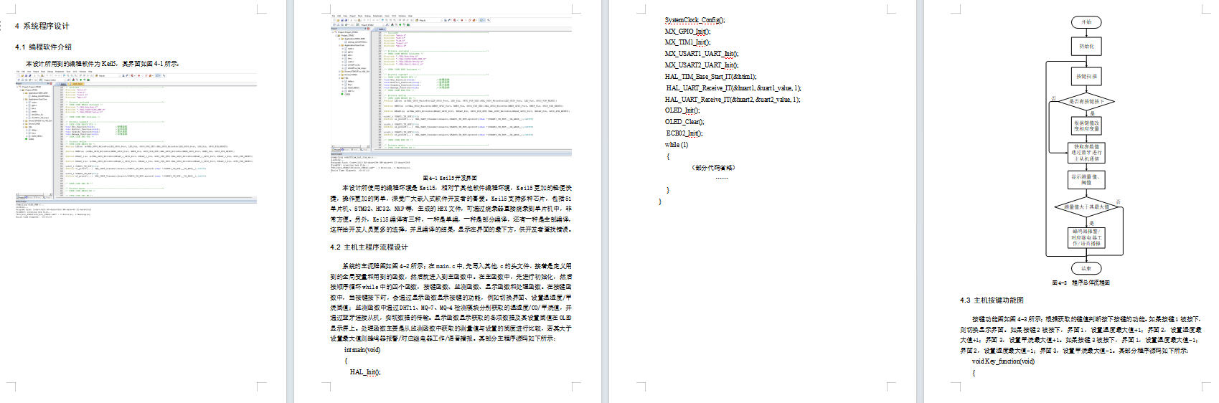Select the '结束' end node in the flowchart
This screenshot has height=403, width=1219.
(x=1086, y=268)
